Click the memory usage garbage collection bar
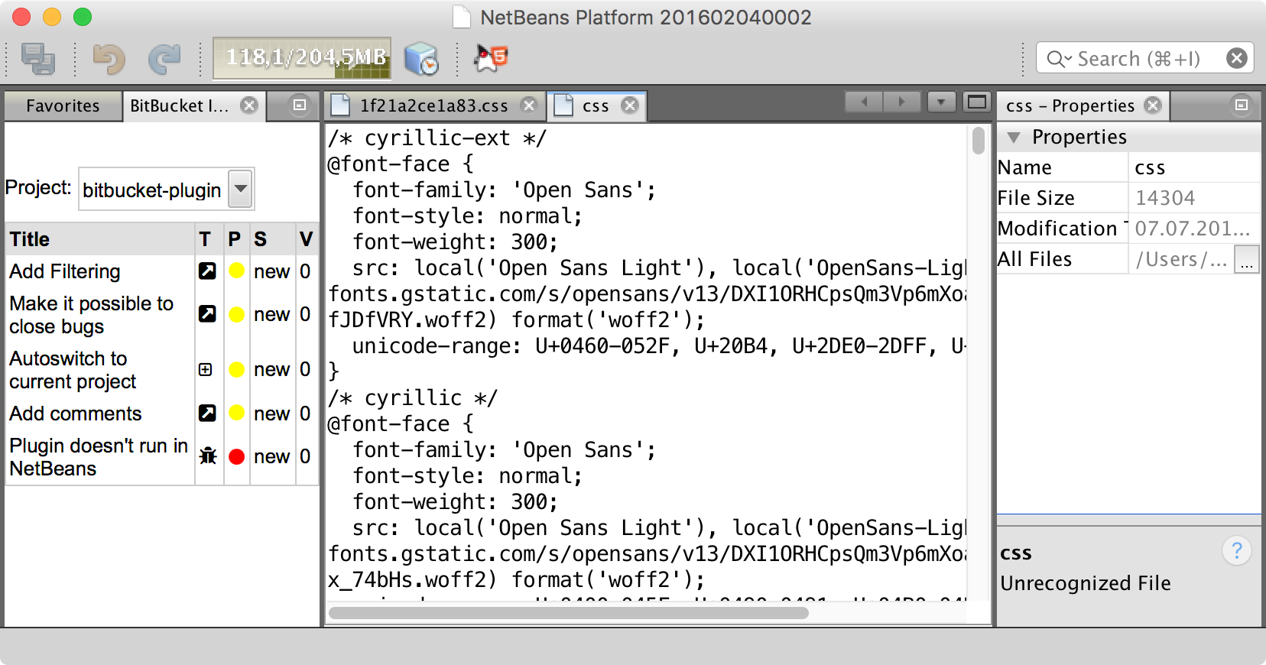The height and width of the screenshot is (665, 1266). 302,59
